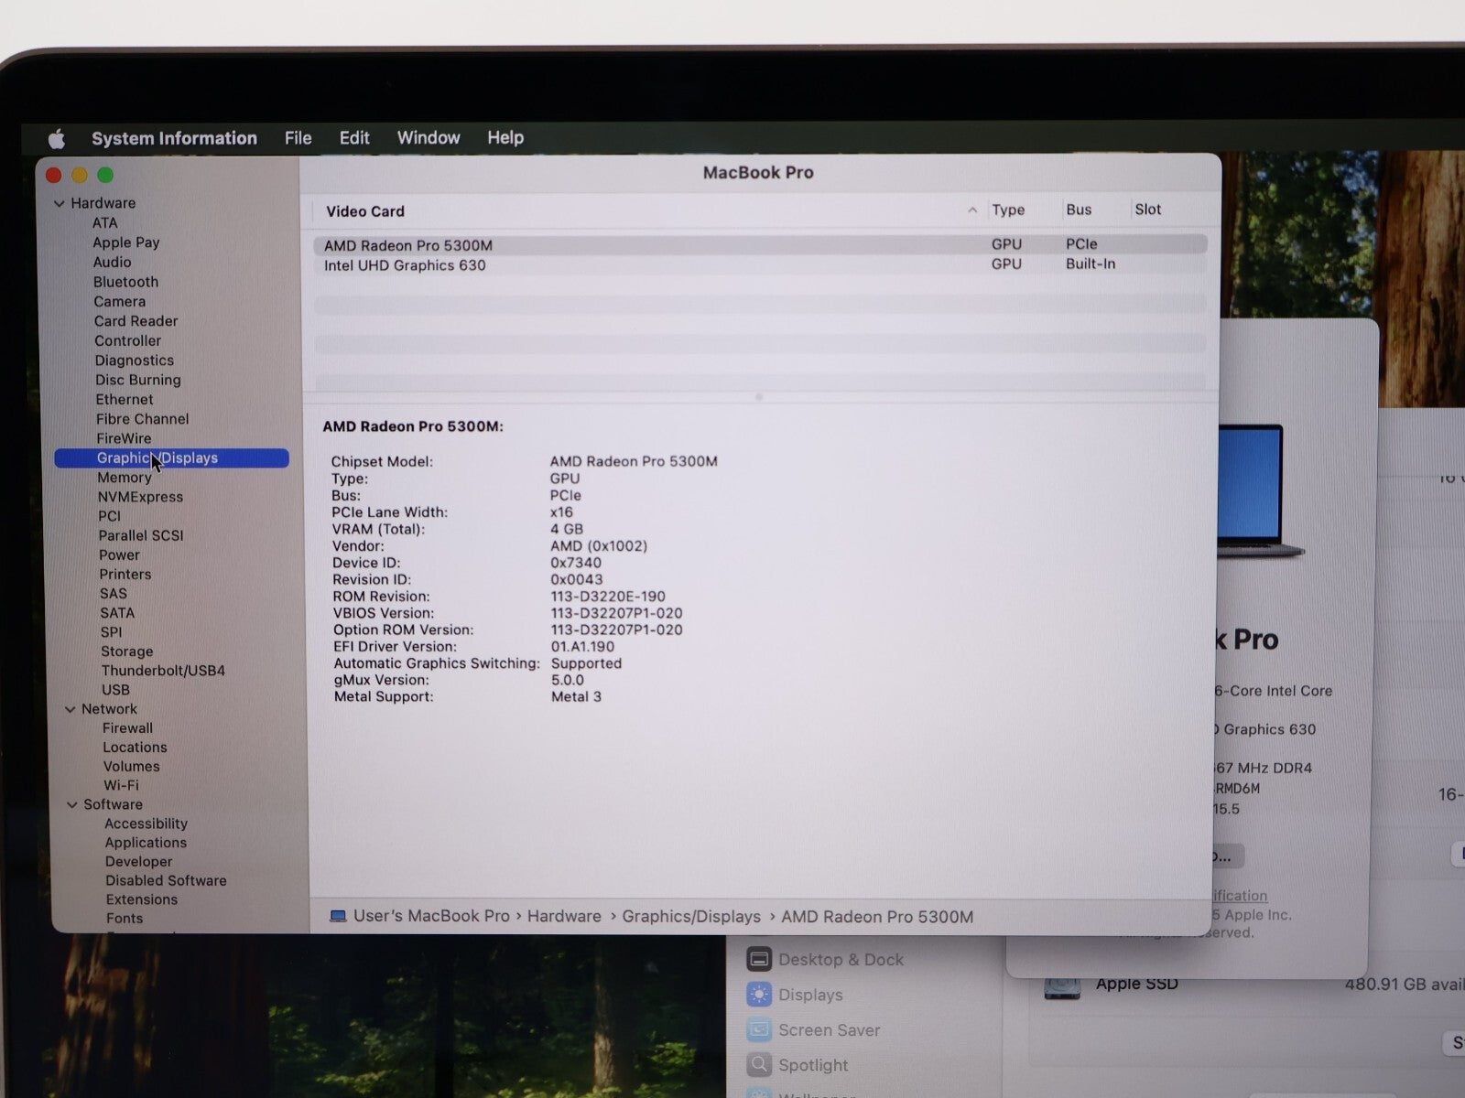Select NVMExpress in the sidebar

coord(140,497)
